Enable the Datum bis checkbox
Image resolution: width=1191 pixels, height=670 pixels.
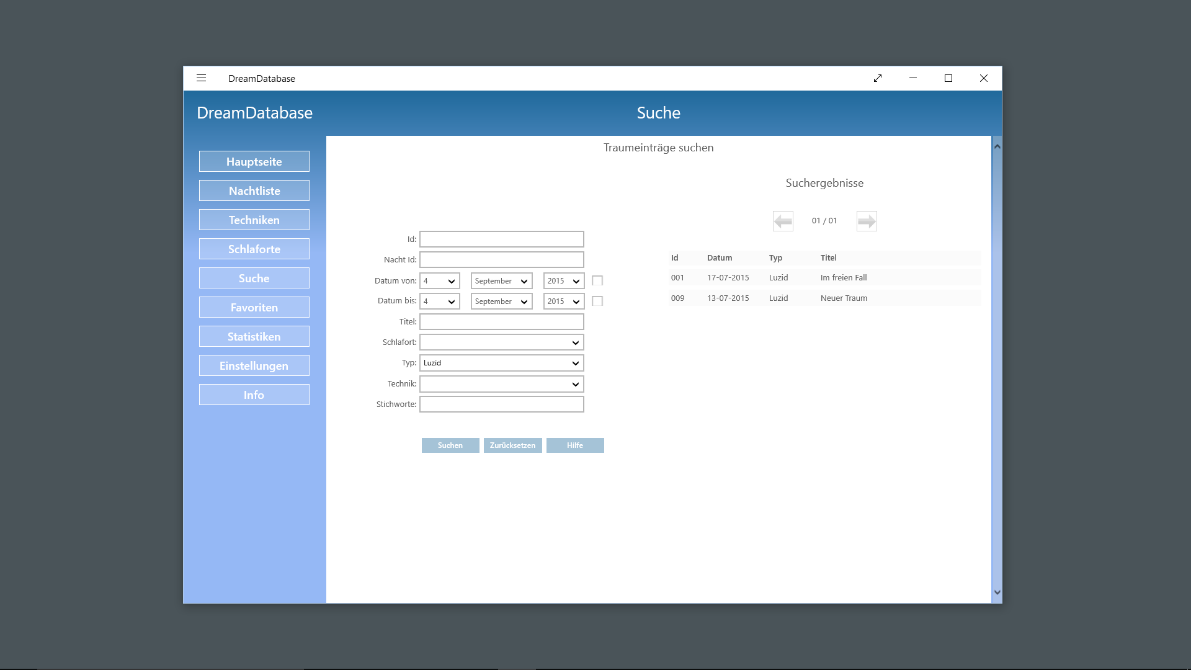pyautogui.click(x=597, y=301)
